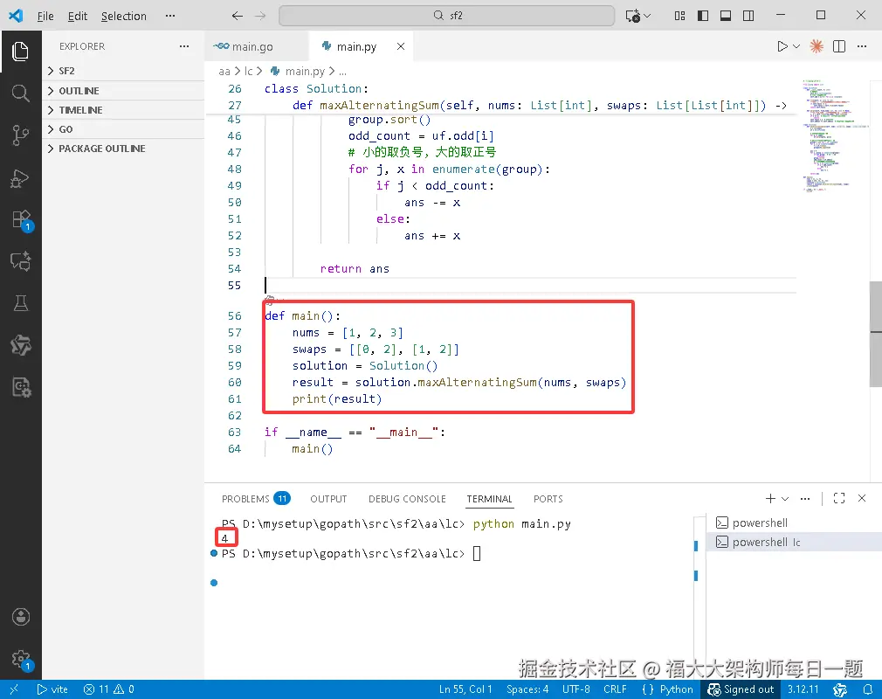Viewport: 882px width, 699px height.
Task: Expand the TIMELINE section
Action: click(x=124, y=110)
